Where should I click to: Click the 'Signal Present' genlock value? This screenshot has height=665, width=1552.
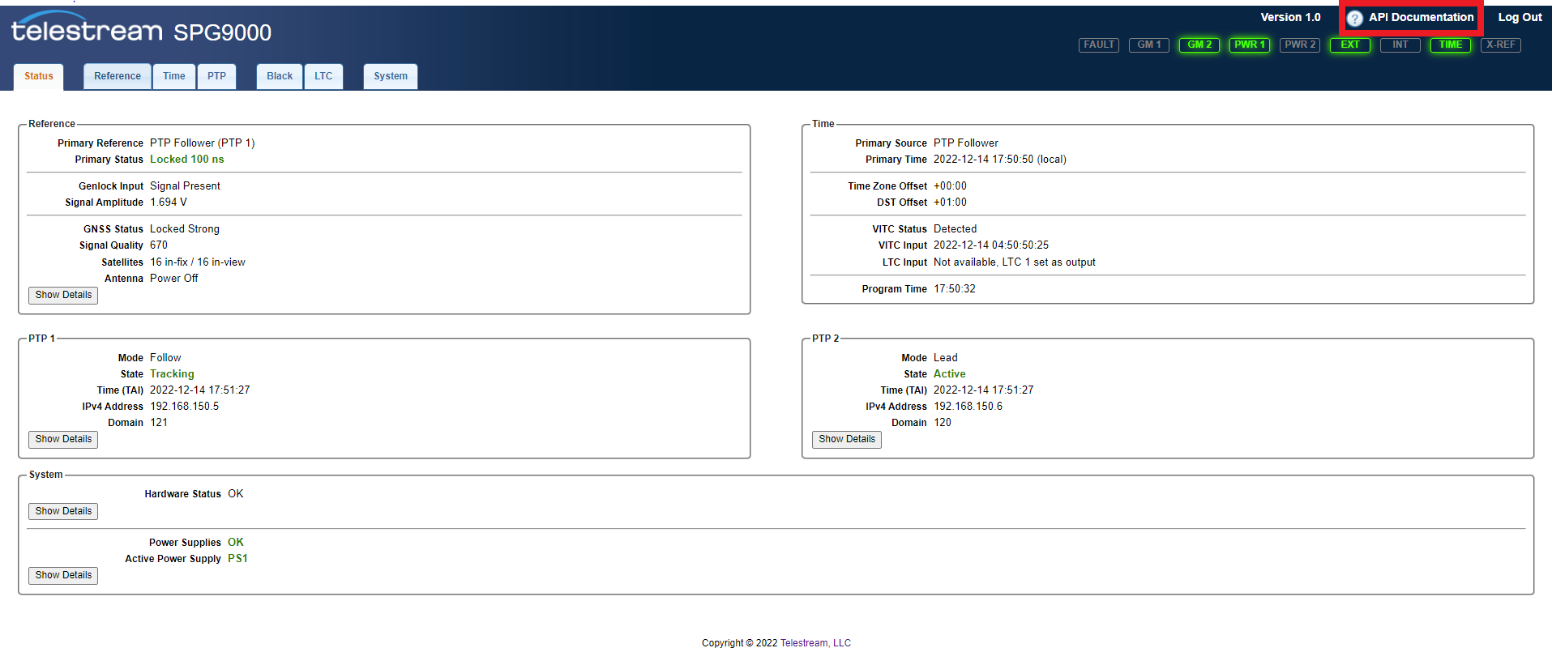[185, 186]
